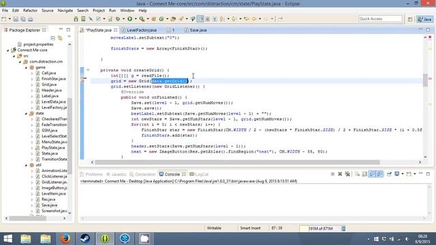Click the New file toolbar icon

4,19
